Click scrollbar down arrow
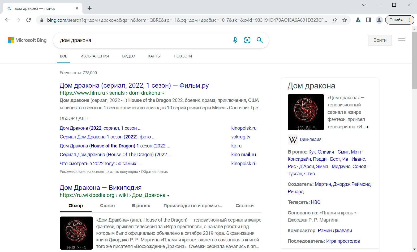The width and height of the screenshot is (417, 252). 414,249
